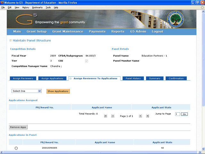Viewport: 205px width, 154px height.
Task: Open the File menu
Action: click(x=3, y=7)
